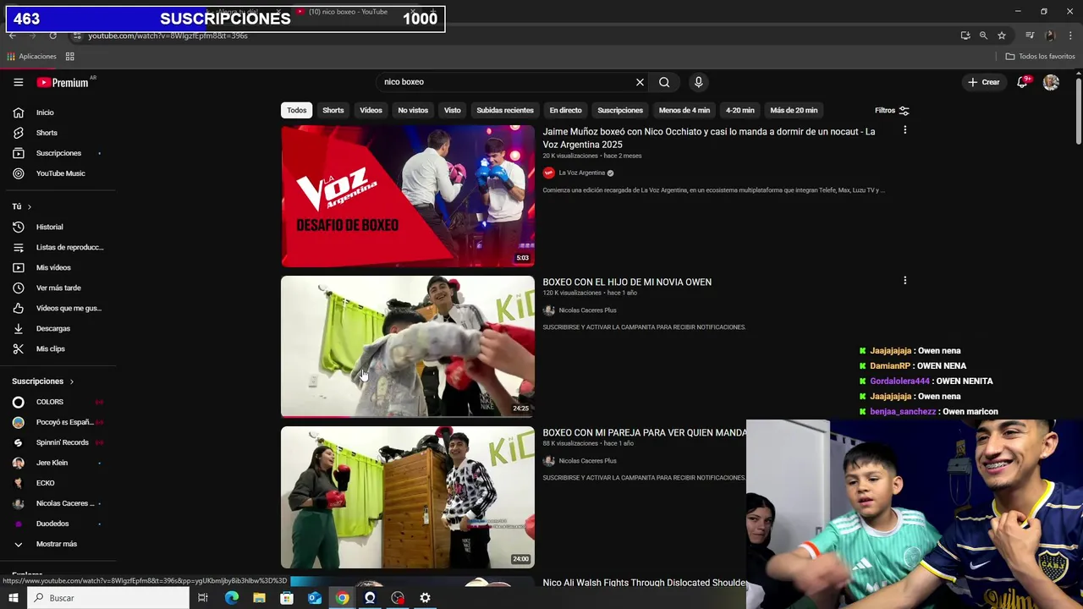Open Microsoft Edge from the taskbar
The height and width of the screenshot is (609, 1083).
(x=231, y=598)
